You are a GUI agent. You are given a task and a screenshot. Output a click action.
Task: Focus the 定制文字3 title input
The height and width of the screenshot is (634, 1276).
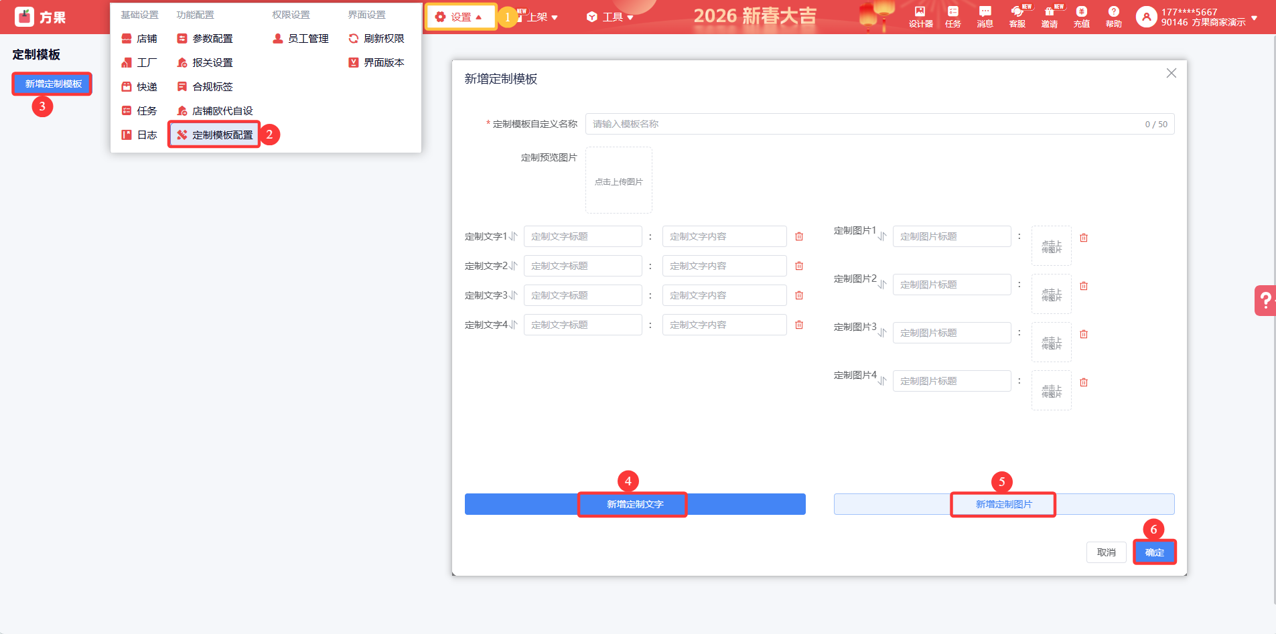pos(583,295)
